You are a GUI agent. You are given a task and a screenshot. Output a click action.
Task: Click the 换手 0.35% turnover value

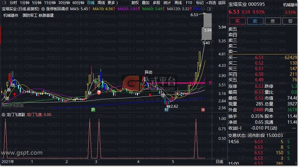257,116
